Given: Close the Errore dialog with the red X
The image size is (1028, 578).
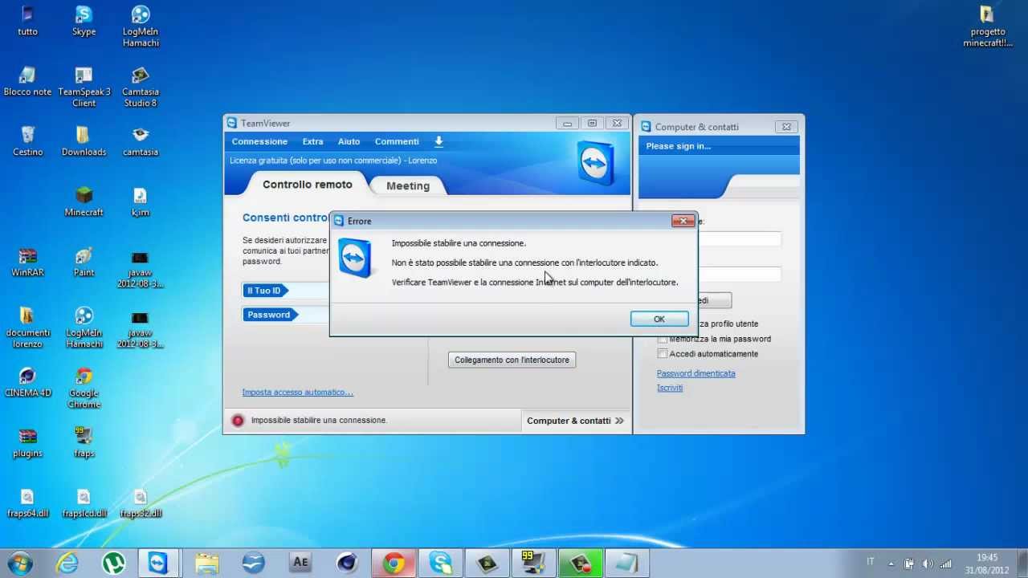Looking at the screenshot, I should 683,221.
